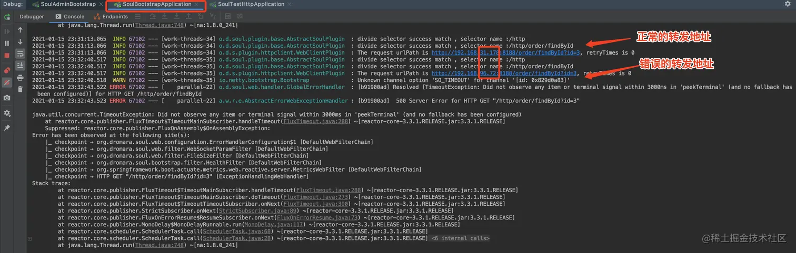Toggle soft-wrap in the console
The width and height of the screenshot is (796, 253).
(x=20, y=54)
